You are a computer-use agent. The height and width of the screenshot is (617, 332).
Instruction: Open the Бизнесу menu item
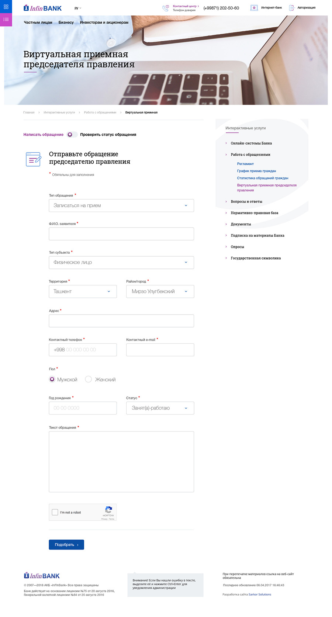click(66, 22)
